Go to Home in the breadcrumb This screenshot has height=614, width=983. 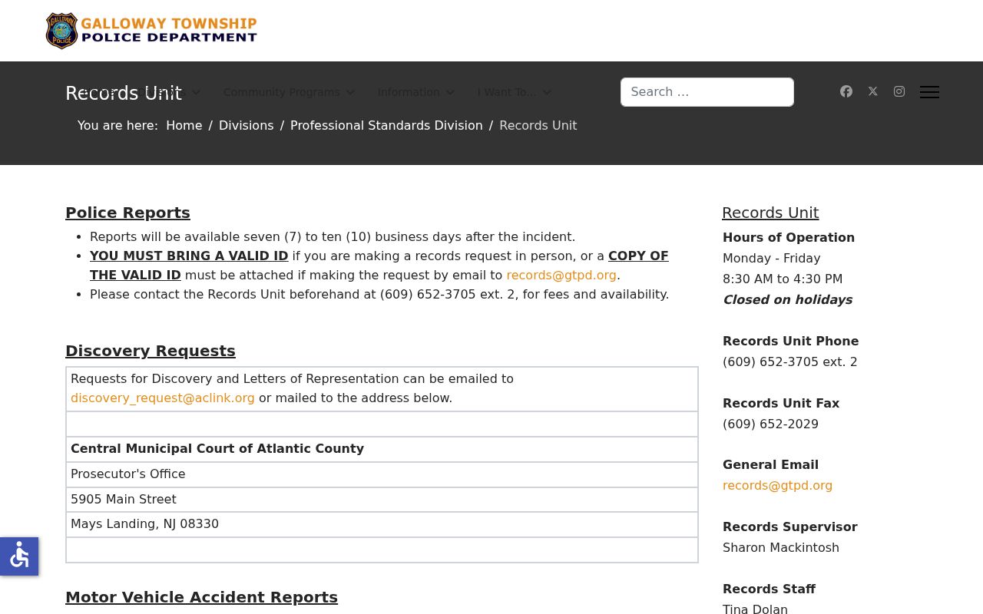pyautogui.click(x=184, y=125)
